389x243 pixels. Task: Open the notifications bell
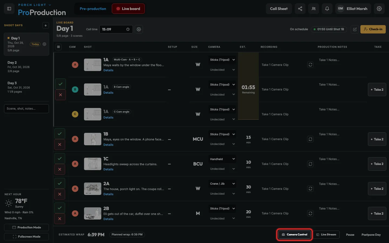[x=327, y=9]
